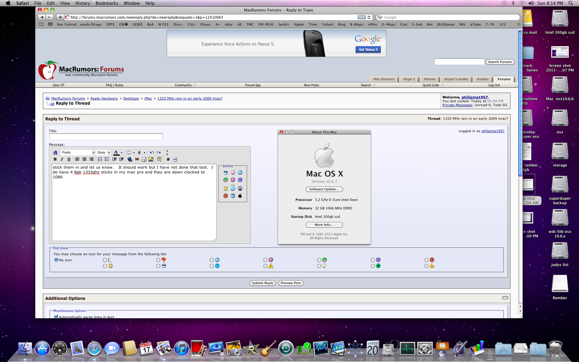Expand the forum Search dropdown

[368, 85]
